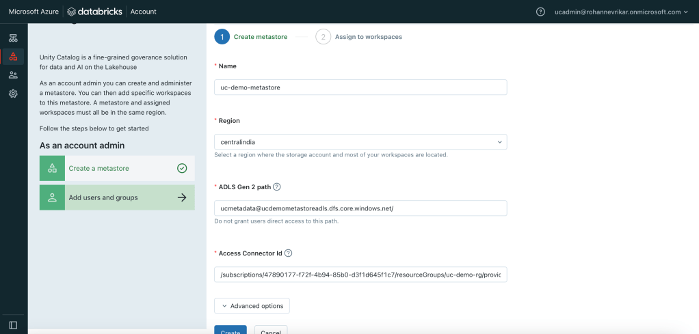Open Workspaces icon in left sidebar

[x=13, y=38]
